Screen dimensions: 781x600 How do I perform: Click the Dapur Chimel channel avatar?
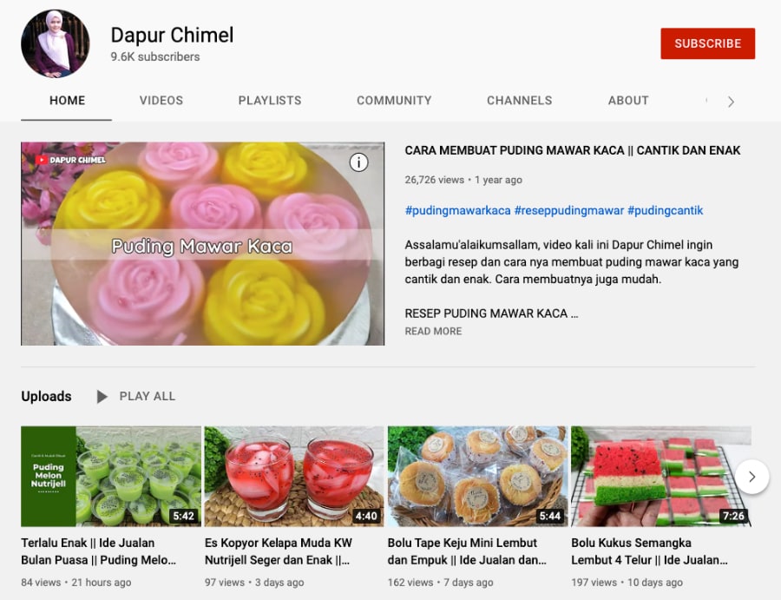(x=56, y=44)
